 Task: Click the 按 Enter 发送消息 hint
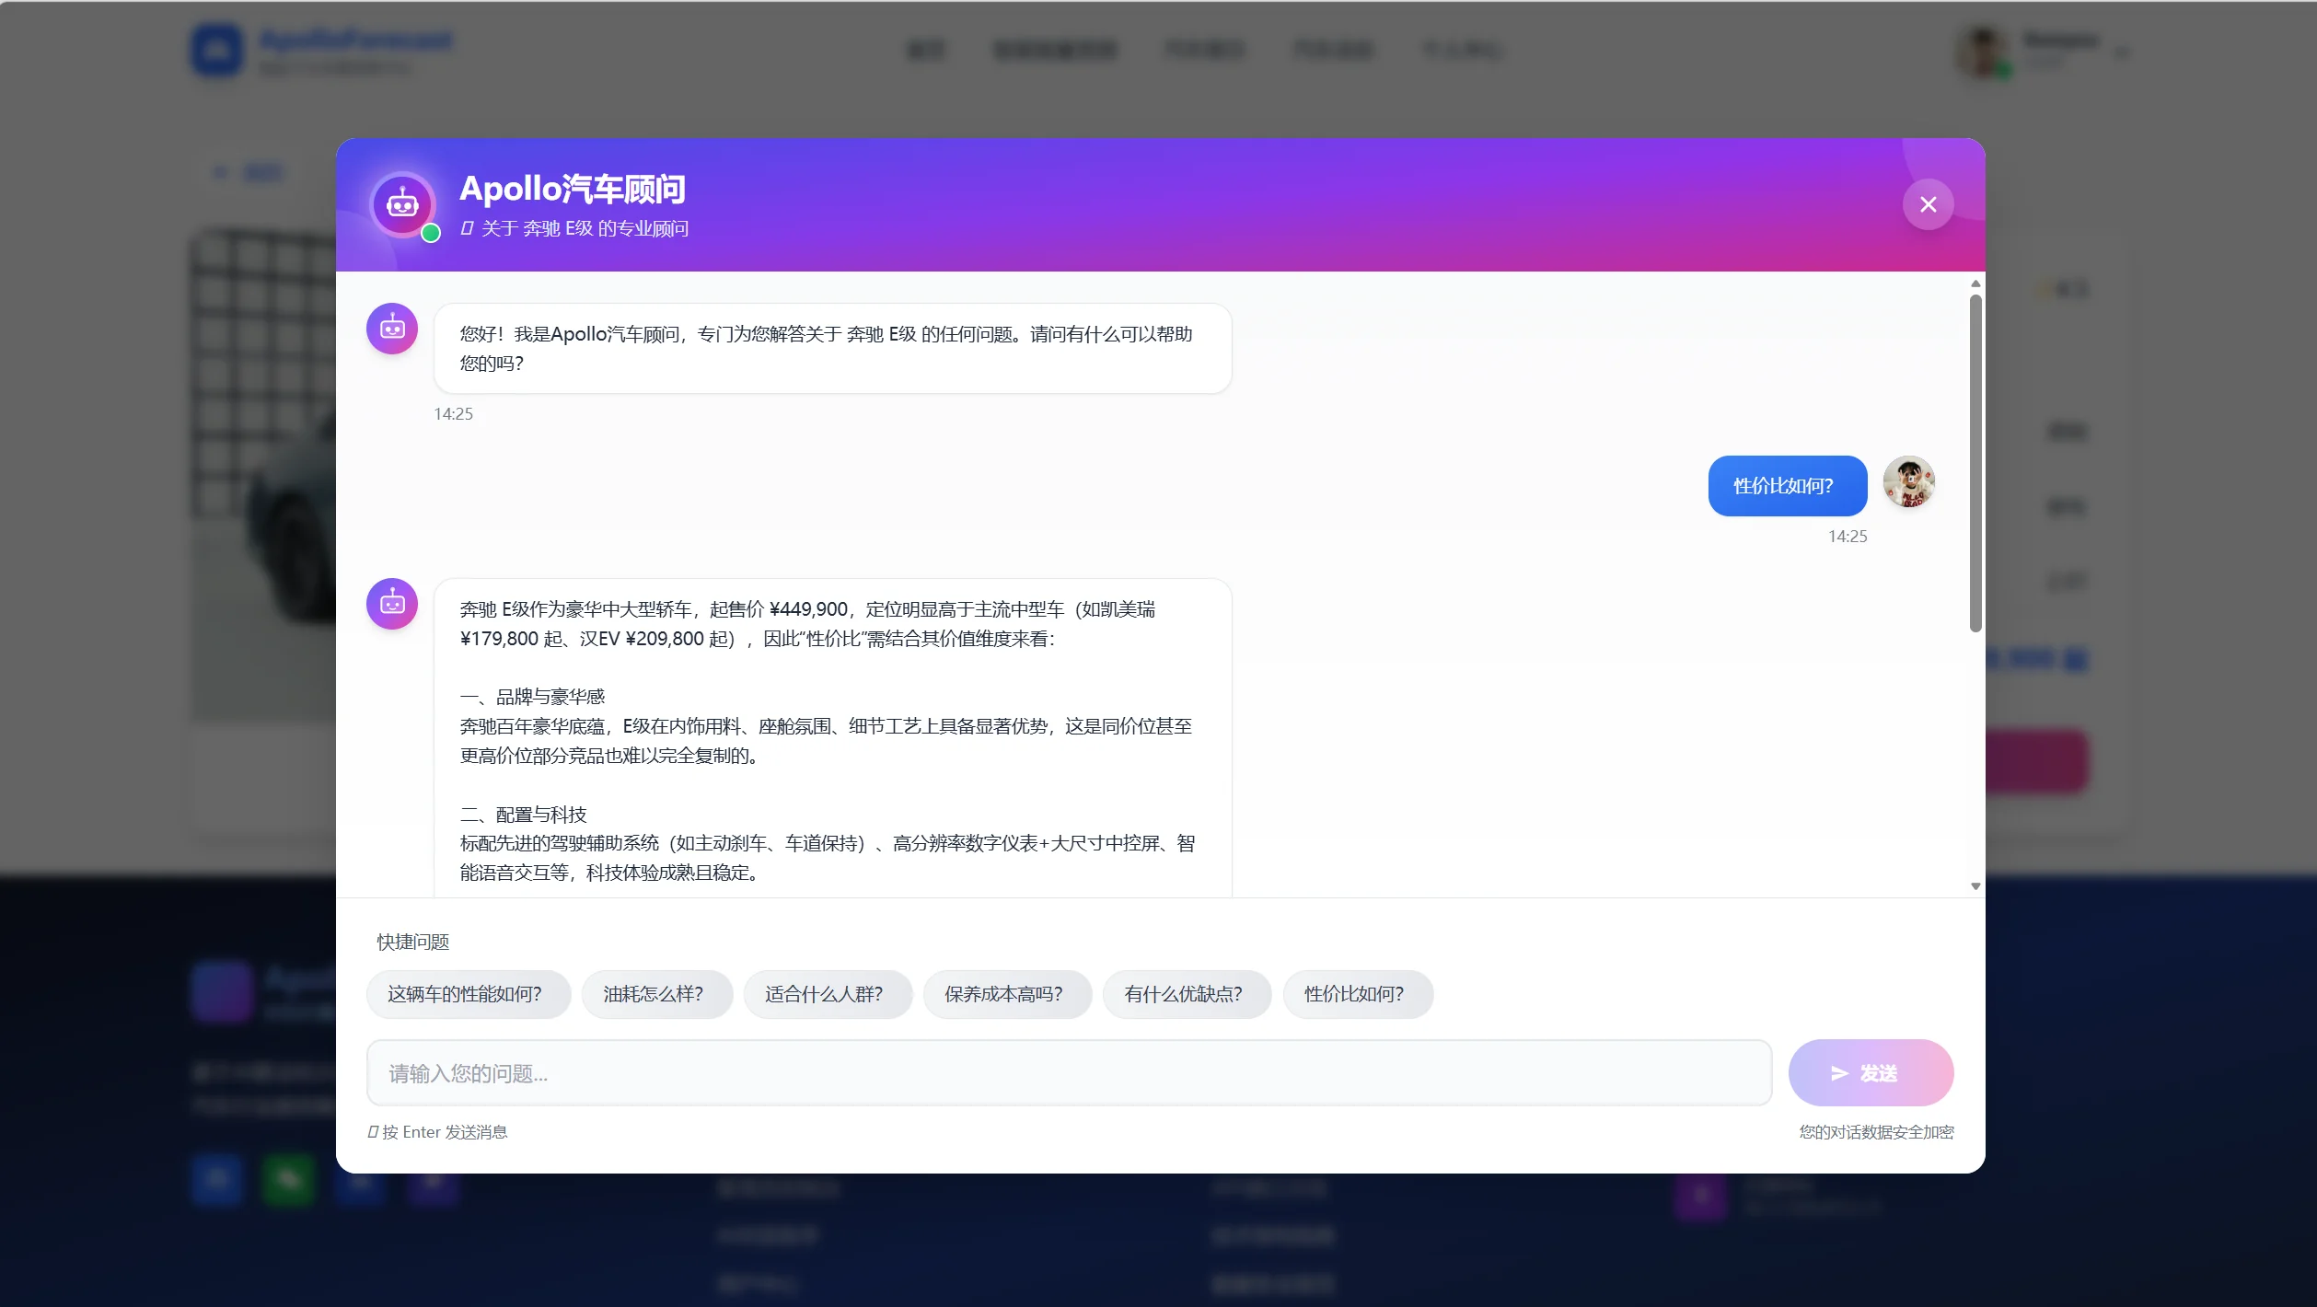click(x=437, y=1132)
